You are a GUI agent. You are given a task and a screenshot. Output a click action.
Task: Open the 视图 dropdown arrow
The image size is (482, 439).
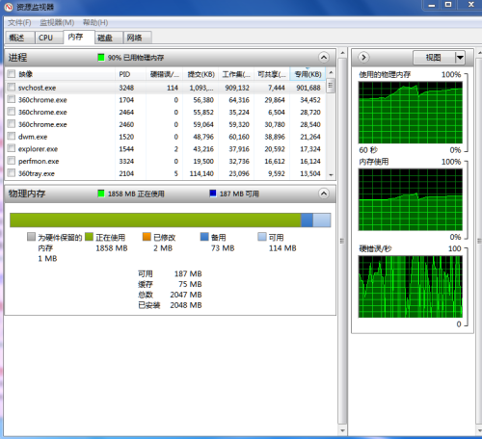460,58
